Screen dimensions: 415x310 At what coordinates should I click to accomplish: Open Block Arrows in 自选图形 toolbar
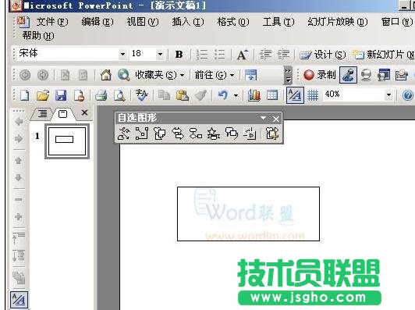(178, 134)
